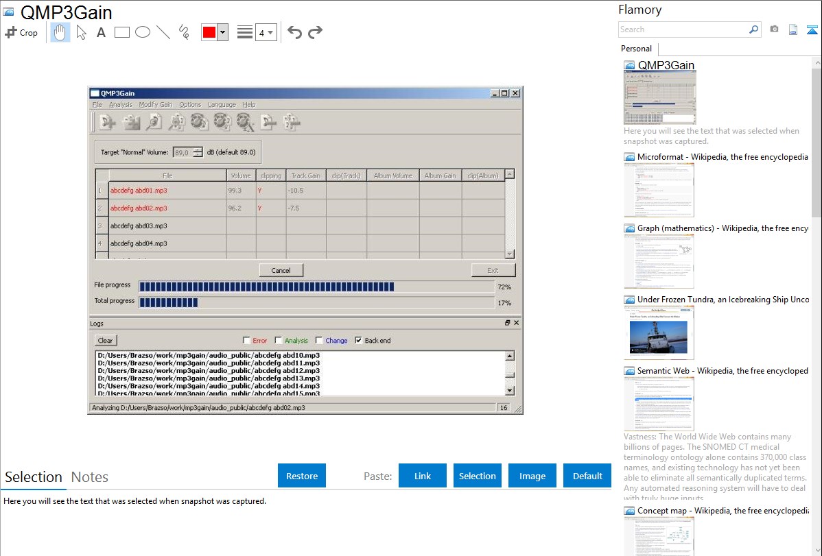
Task: Click the File progress bar
Action: 316,287
